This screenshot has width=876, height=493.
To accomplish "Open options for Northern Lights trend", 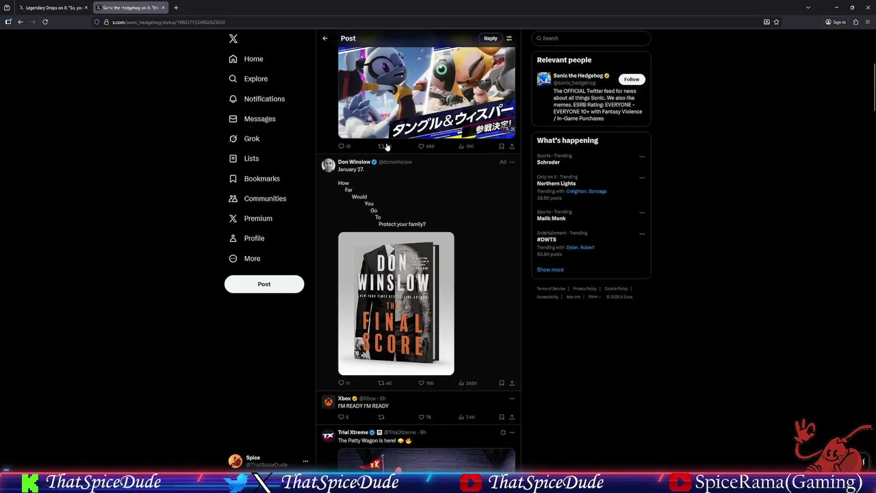I will [642, 177].
